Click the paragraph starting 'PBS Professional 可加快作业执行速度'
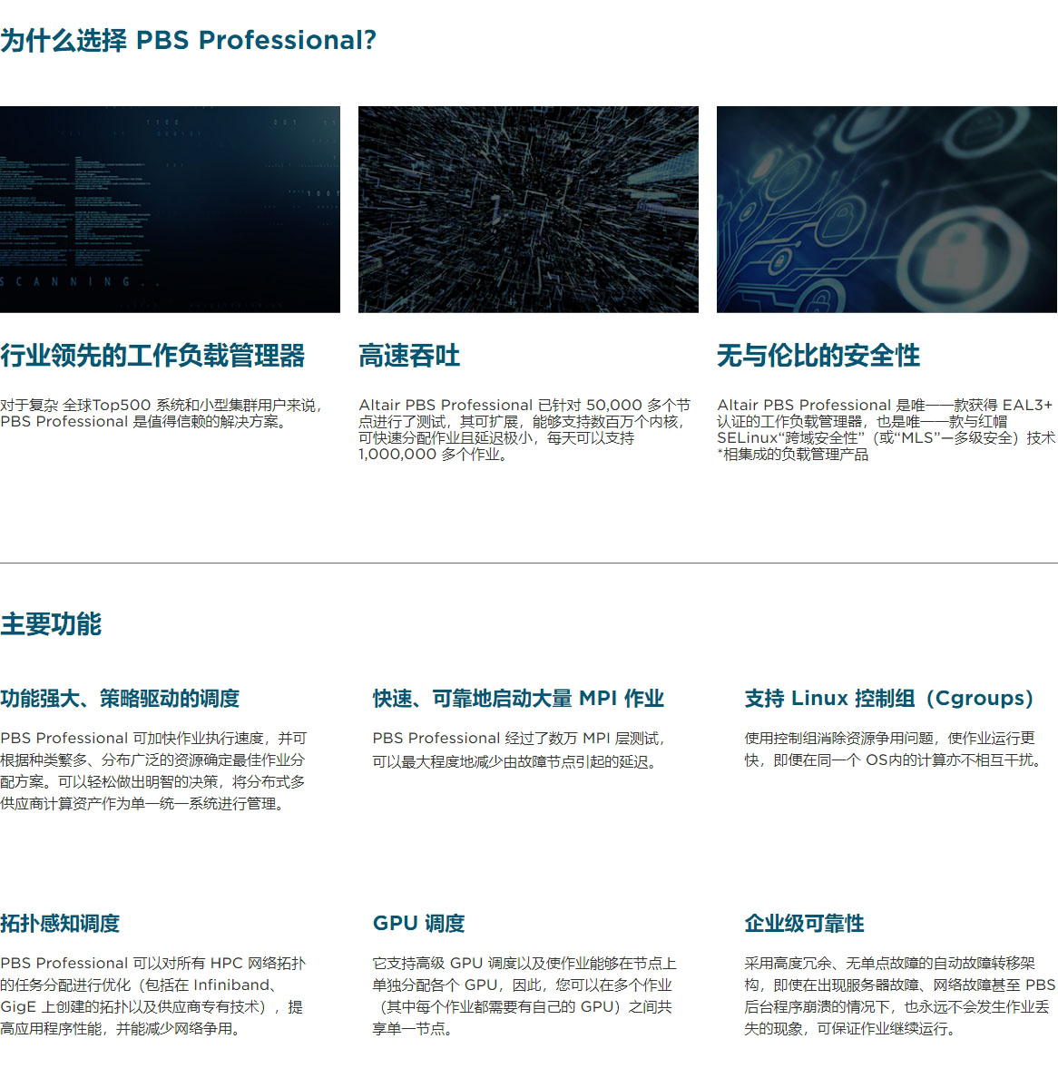 (153, 770)
